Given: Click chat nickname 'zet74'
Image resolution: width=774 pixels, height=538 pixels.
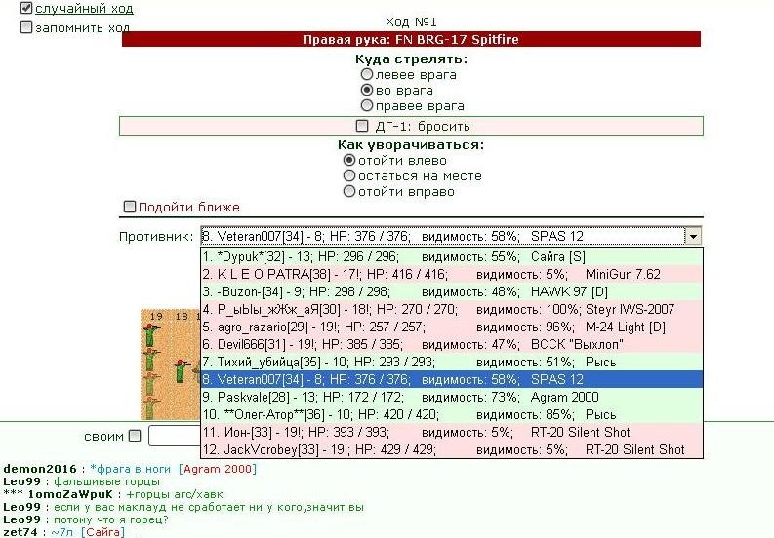Looking at the screenshot, I should tap(20, 532).
